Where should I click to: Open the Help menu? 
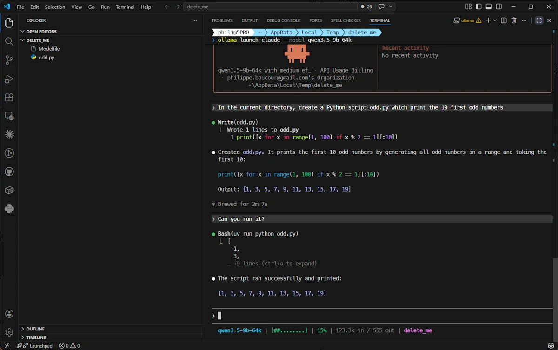click(x=146, y=7)
